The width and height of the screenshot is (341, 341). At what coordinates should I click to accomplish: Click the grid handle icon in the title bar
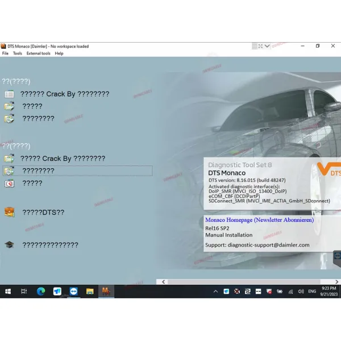254,46
